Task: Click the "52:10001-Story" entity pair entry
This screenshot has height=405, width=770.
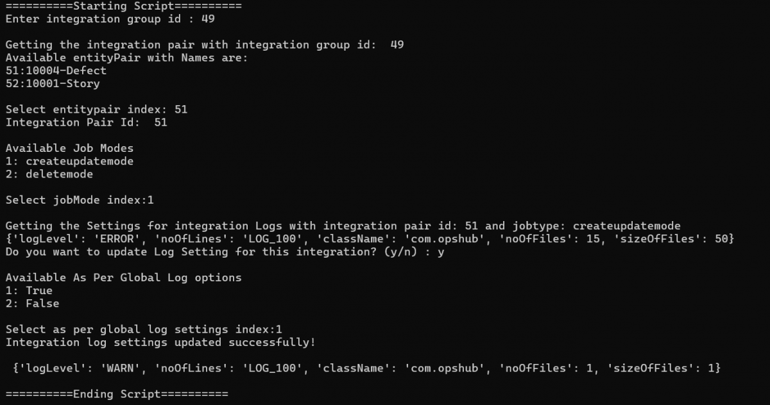Action: tap(53, 83)
